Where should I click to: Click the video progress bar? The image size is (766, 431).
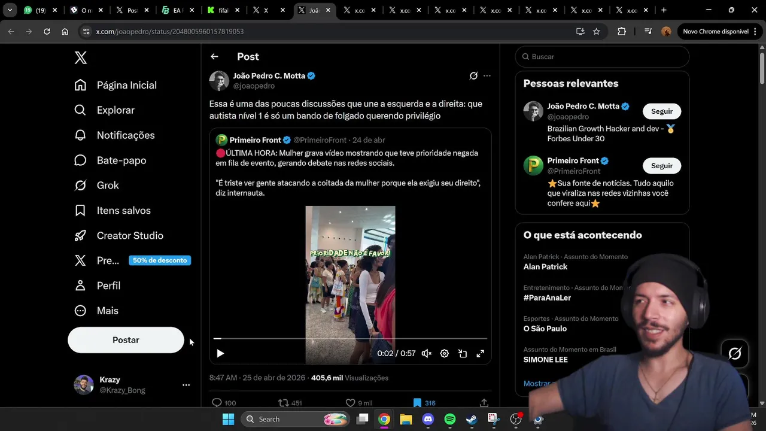click(x=350, y=339)
